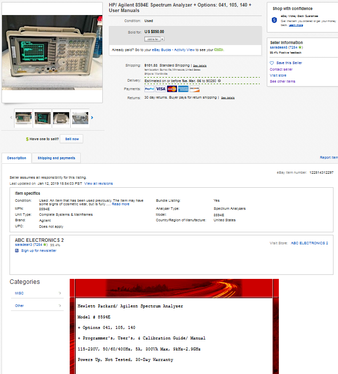Click the heart icon beside Save this Seller
Viewport: 338px width, 374px height.
pos(272,63)
